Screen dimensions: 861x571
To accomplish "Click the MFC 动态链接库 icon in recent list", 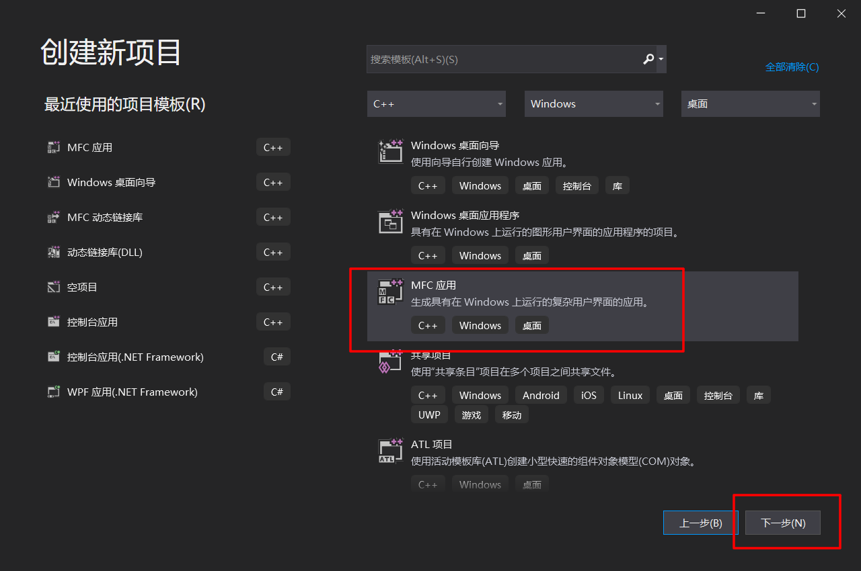I will tap(54, 217).
